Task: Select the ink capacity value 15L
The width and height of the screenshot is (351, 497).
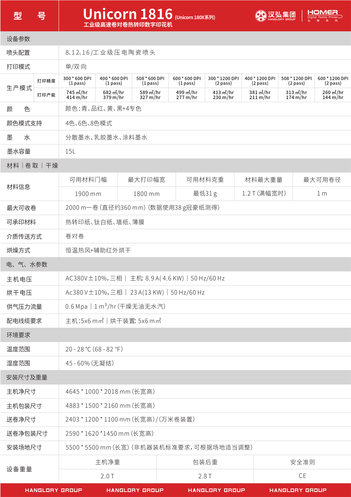Action: (x=70, y=151)
